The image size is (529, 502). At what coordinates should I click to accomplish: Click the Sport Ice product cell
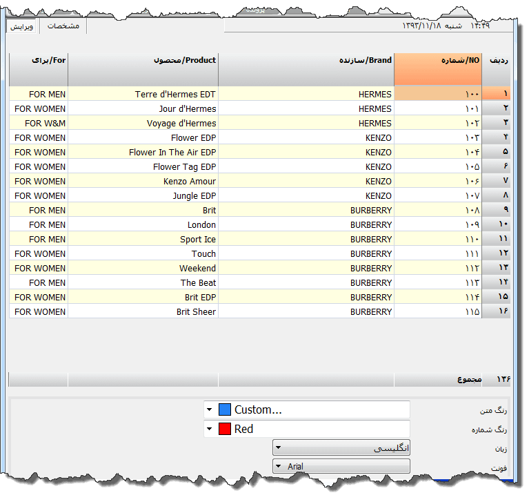143,239
